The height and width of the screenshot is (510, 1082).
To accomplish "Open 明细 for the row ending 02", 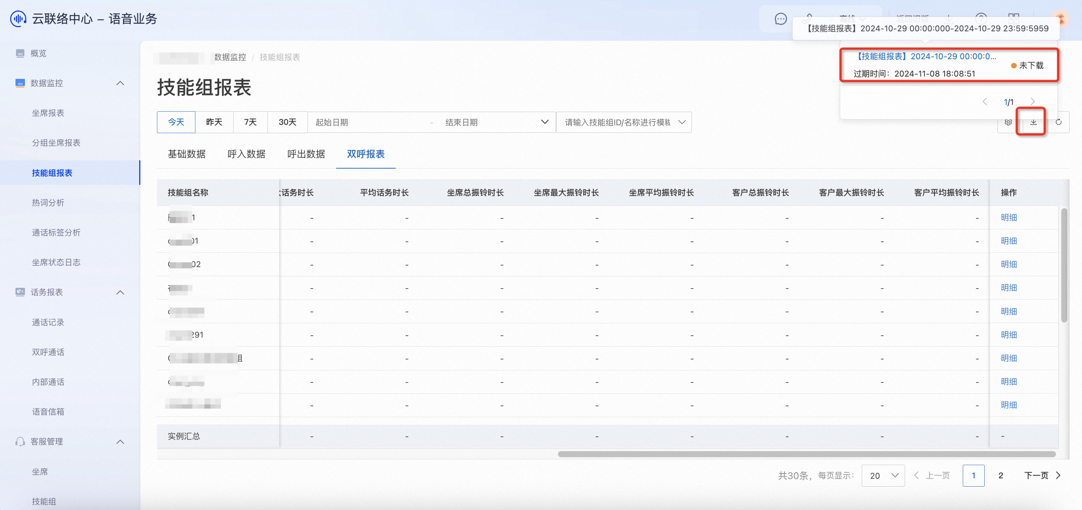I will [x=1008, y=264].
